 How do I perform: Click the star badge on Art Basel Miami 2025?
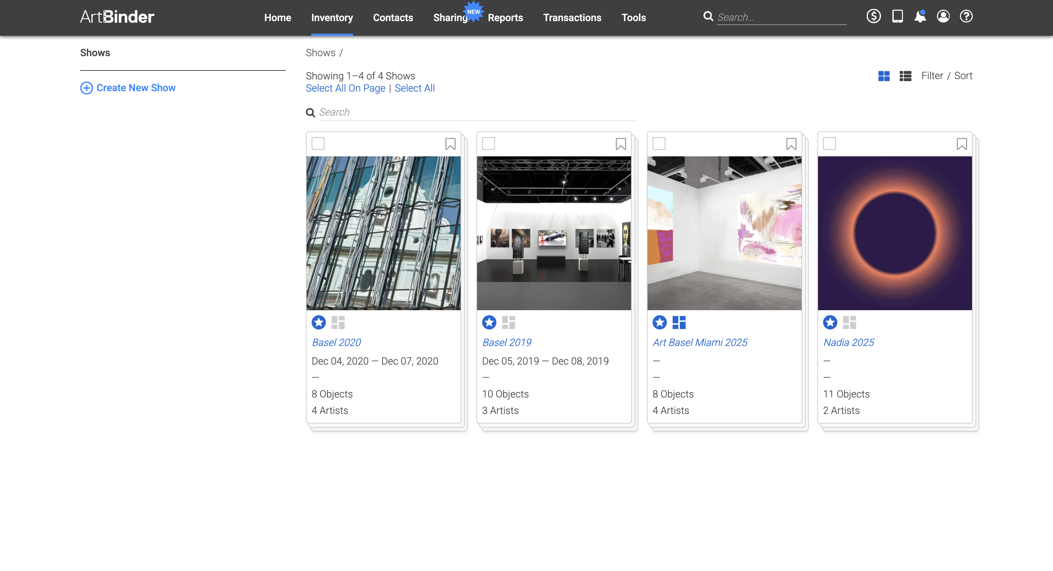pyautogui.click(x=660, y=322)
